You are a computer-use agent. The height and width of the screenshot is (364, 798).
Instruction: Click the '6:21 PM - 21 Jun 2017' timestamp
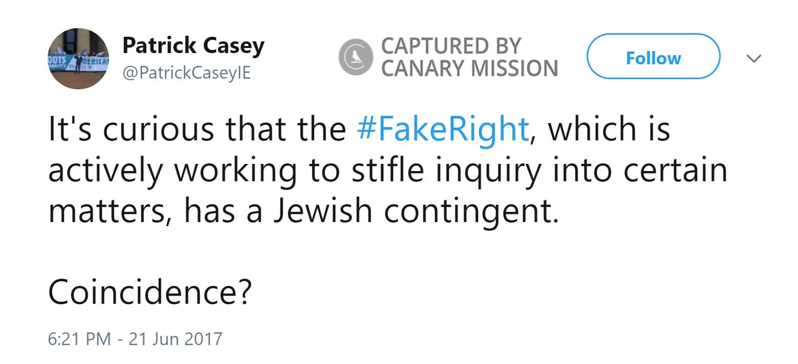coord(136,337)
